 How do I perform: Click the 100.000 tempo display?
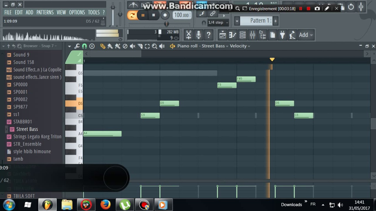pyautogui.click(x=182, y=15)
